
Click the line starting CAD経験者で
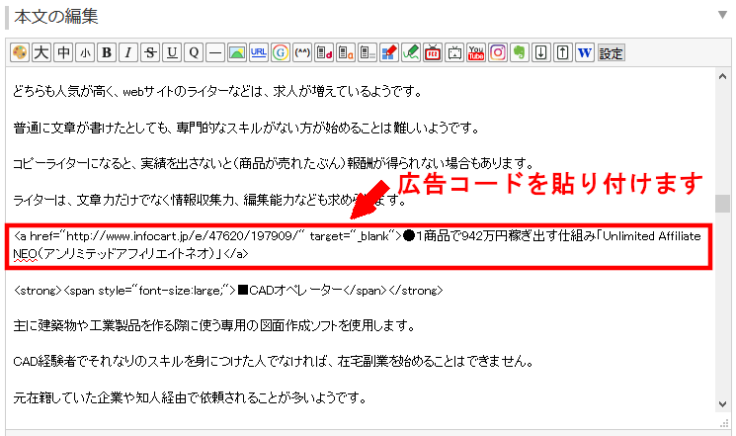pyautogui.click(x=274, y=361)
